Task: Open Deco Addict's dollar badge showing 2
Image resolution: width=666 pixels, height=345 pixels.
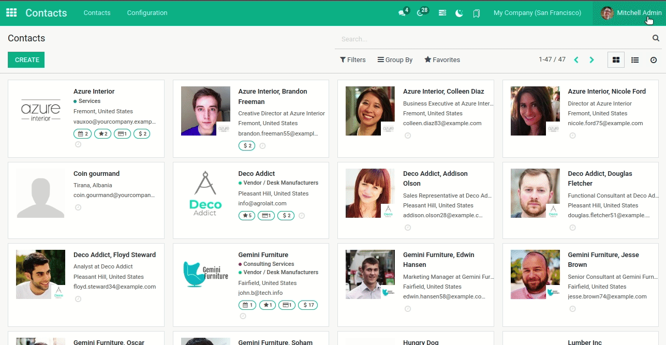Action: pyautogui.click(x=286, y=216)
